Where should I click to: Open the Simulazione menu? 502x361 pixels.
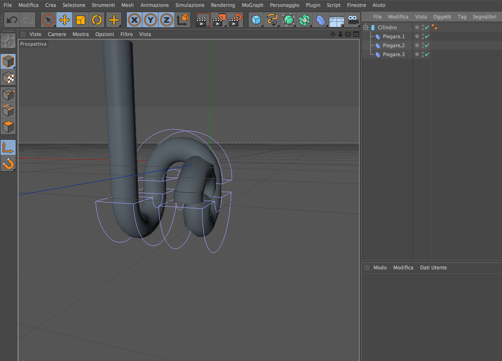189,5
